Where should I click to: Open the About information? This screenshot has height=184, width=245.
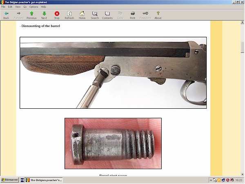click(158, 15)
